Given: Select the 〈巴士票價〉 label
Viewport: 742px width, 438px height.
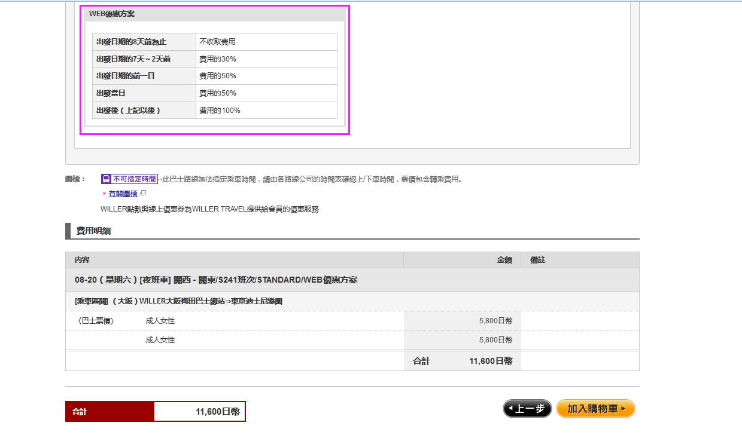Looking at the screenshot, I should (x=96, y=321).
